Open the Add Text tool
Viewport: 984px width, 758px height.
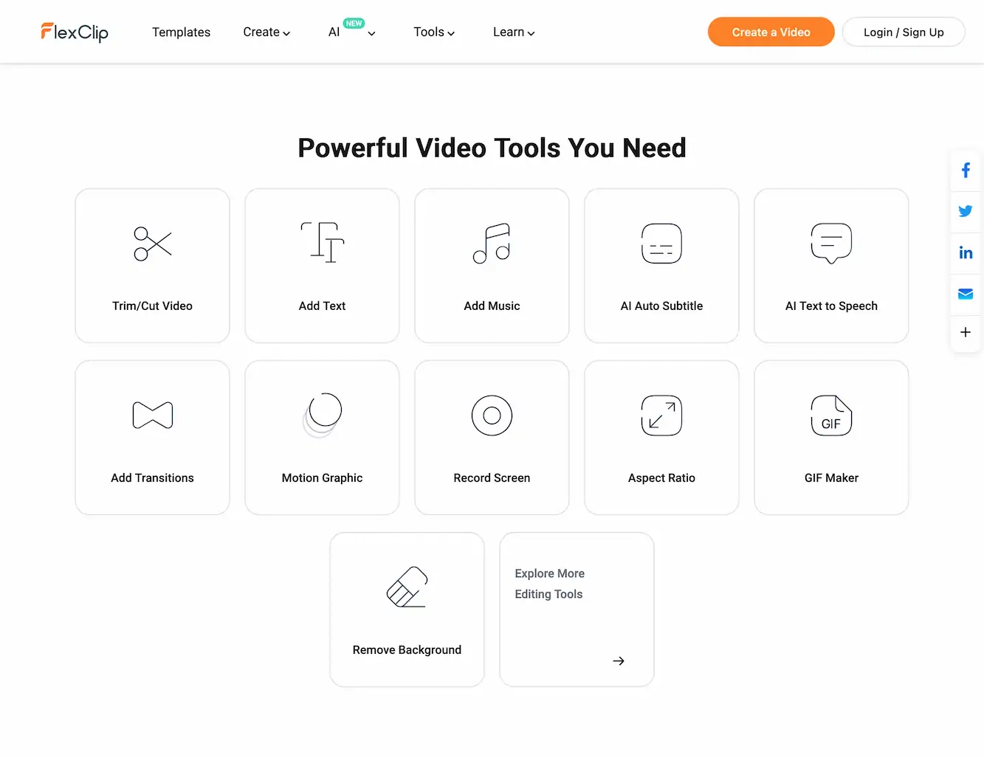click(322, 266)
